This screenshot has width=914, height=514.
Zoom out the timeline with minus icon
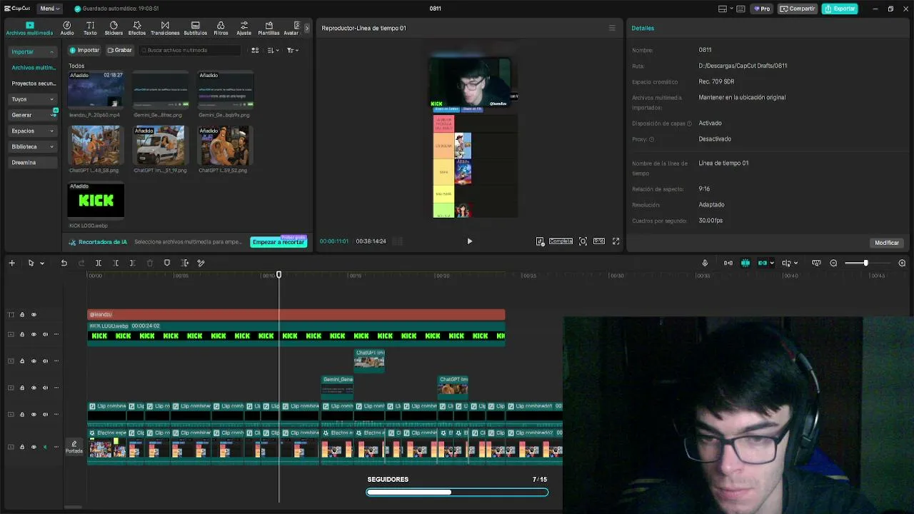click(833, 263)
